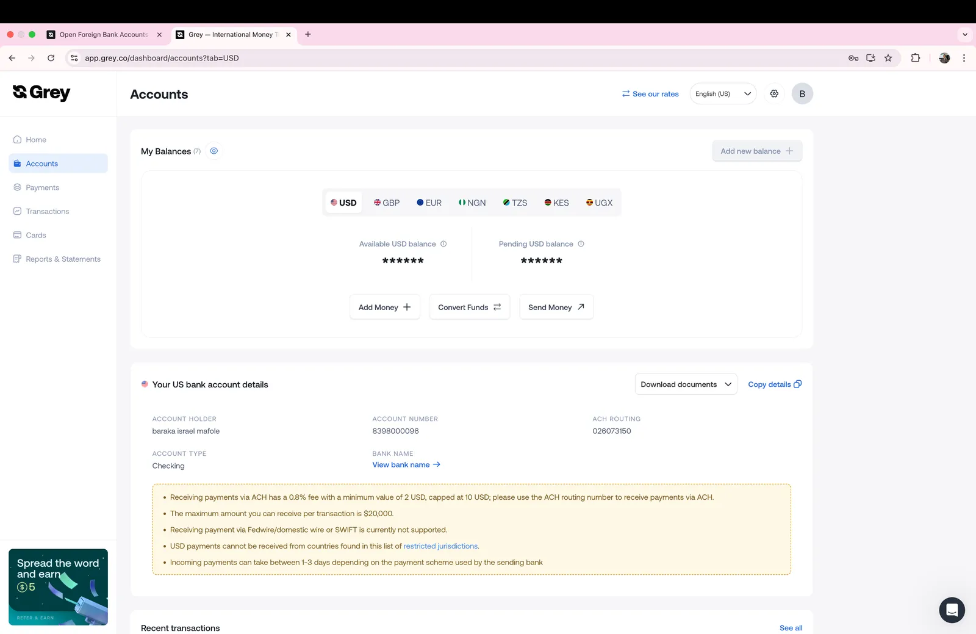The height and width of the screenshot is (634, 976).
Task: Switch to the EUR balance tab
Action: 429,203
